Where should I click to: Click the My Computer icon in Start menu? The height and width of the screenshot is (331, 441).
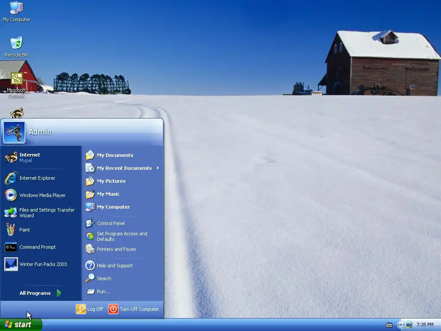(x=90, y=207)
